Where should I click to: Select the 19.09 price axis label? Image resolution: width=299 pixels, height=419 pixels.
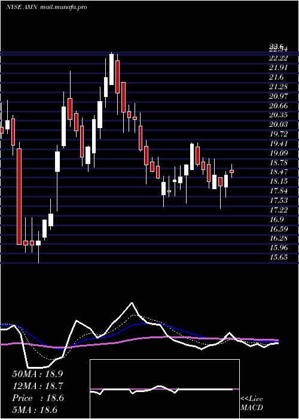[x=278, y=153]
